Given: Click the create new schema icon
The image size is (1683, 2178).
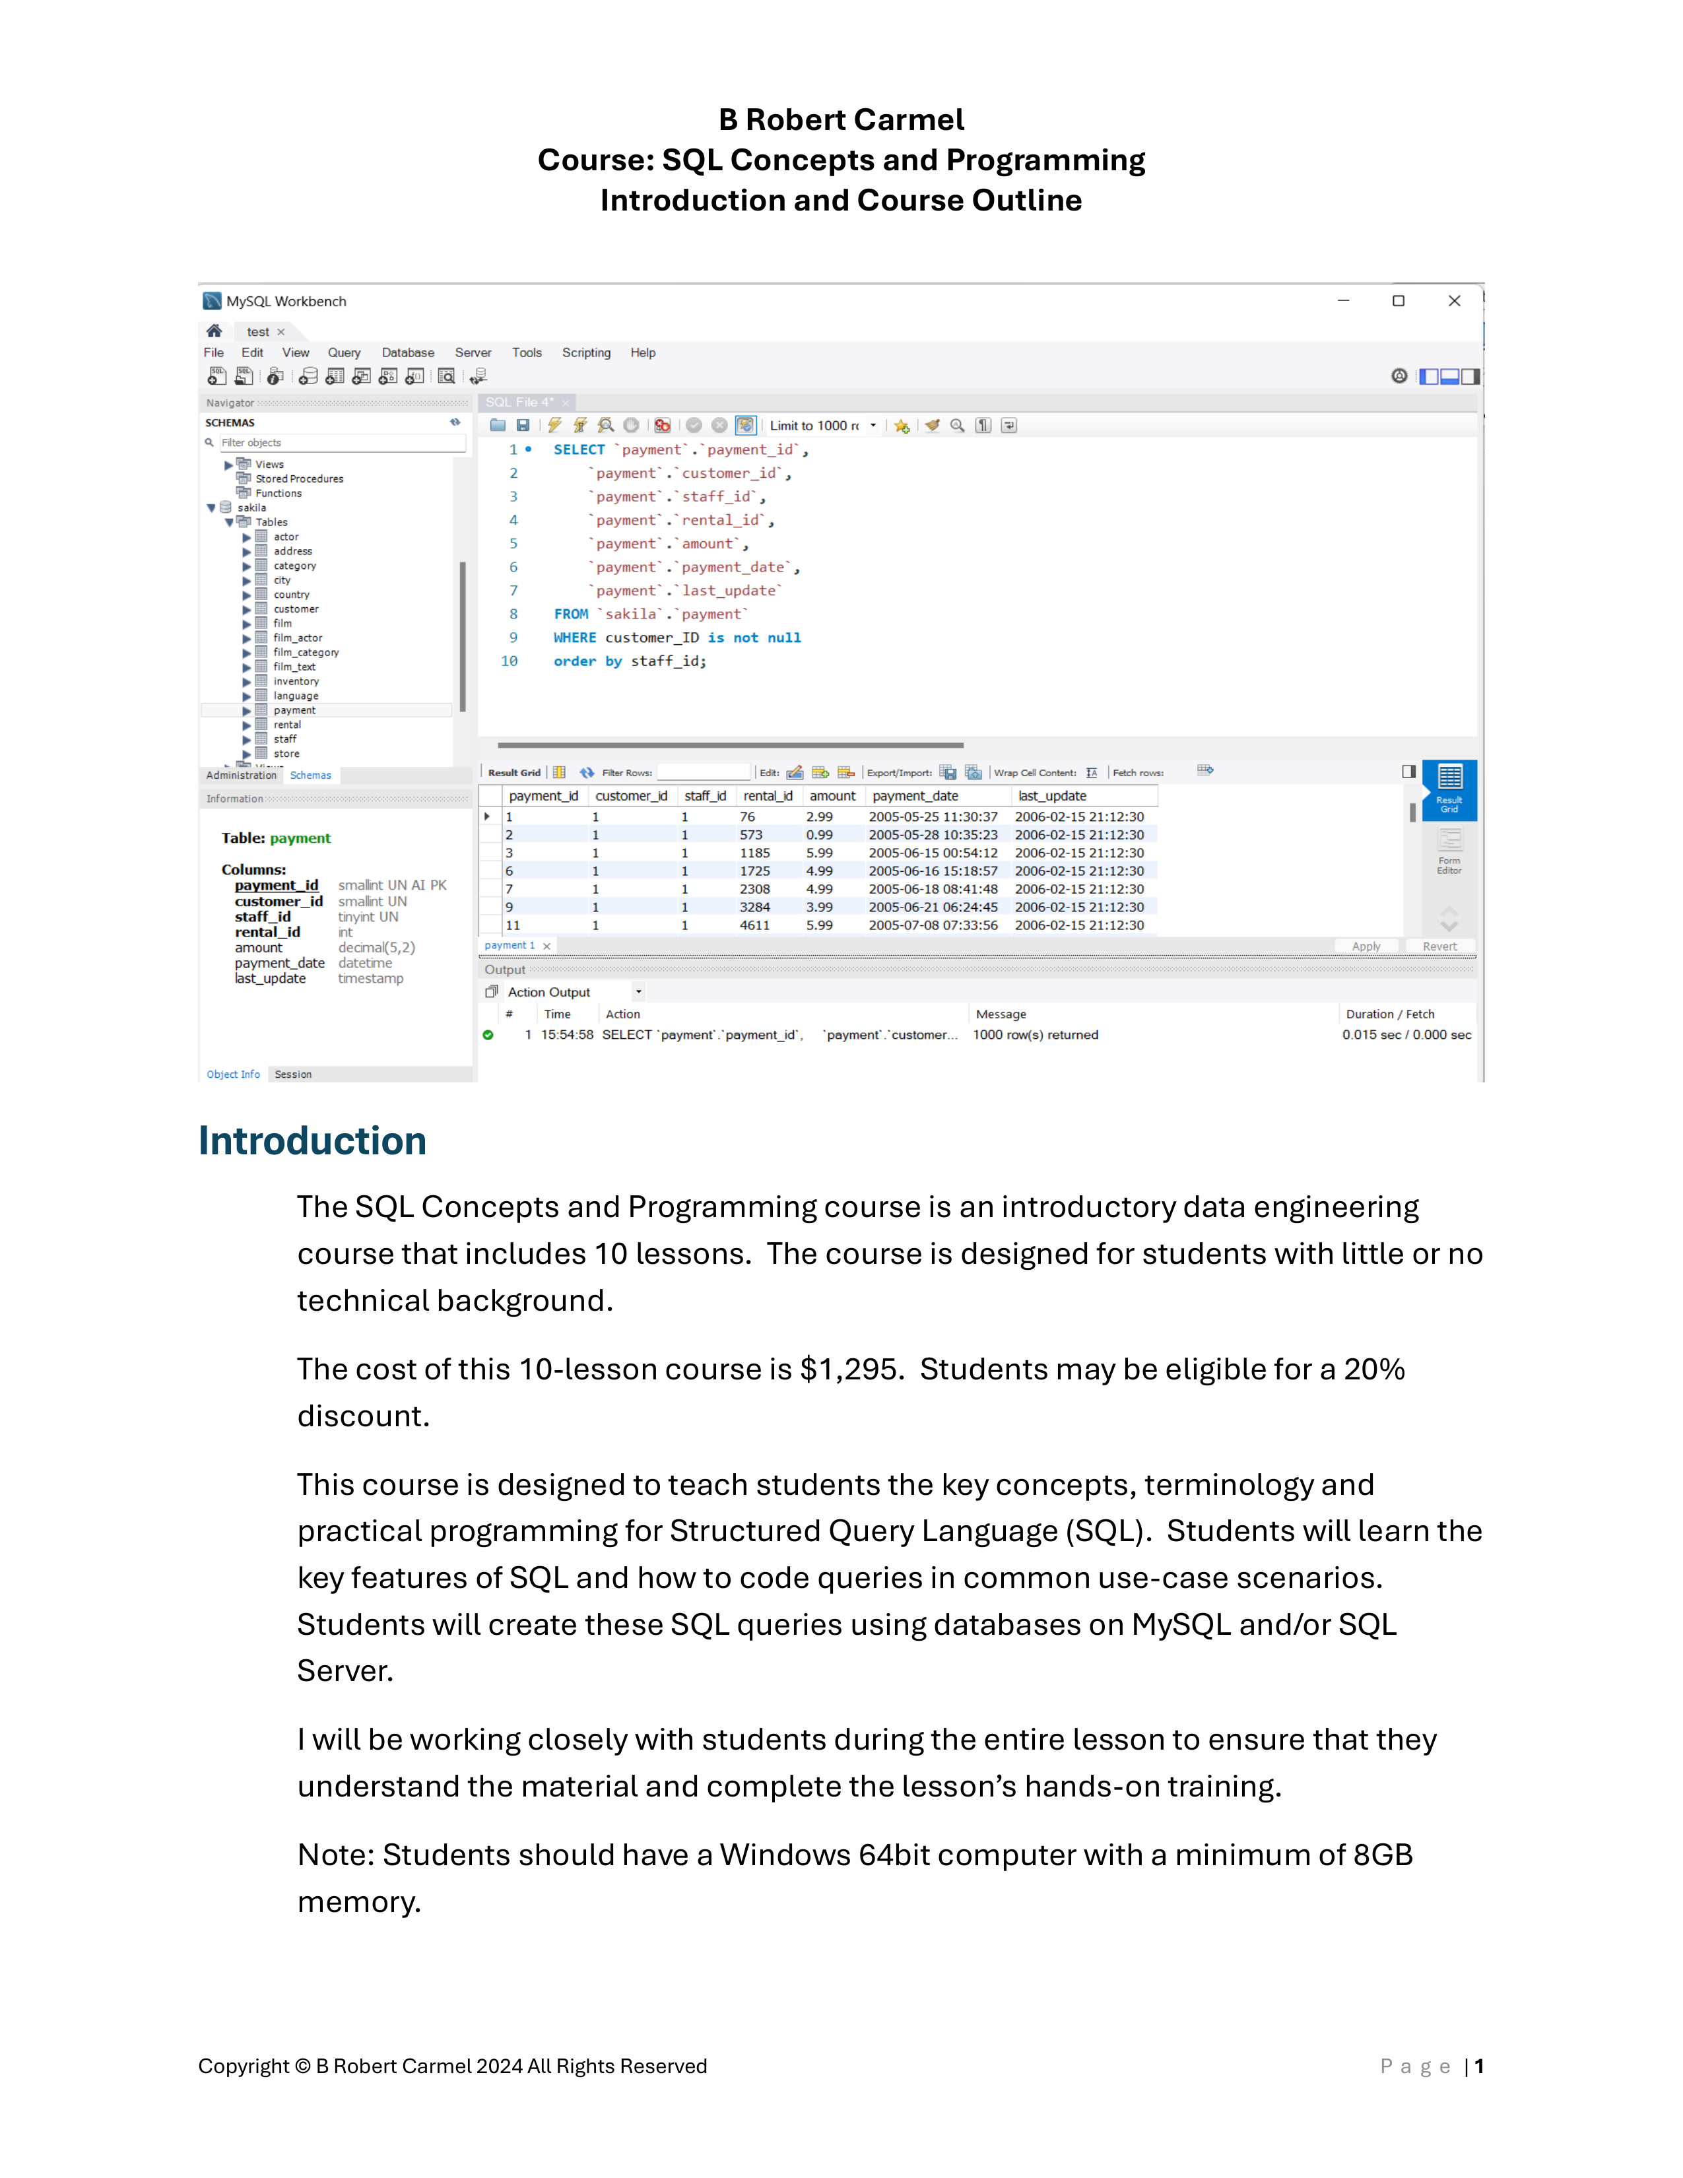Looking at the screenshot, I should (x=308, y=377).
